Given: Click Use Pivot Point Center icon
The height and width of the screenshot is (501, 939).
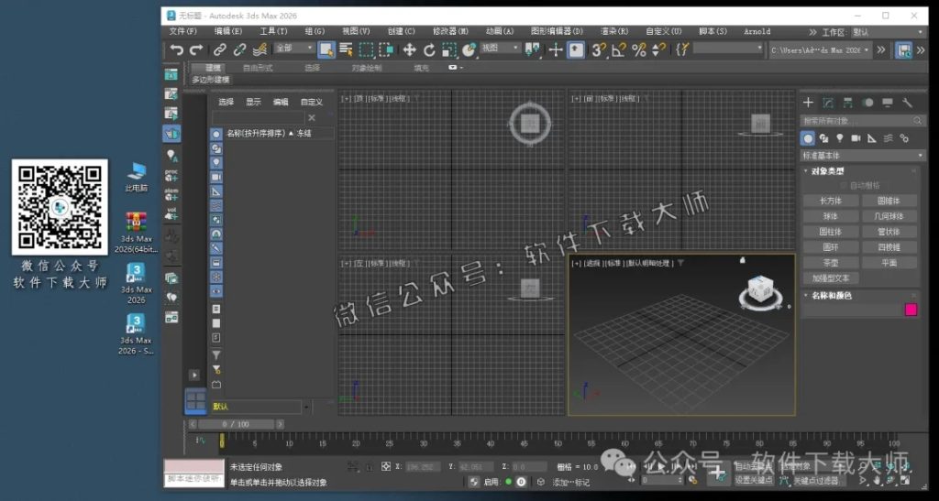Looking at the screenshot, I should click(x=532, y=50).
